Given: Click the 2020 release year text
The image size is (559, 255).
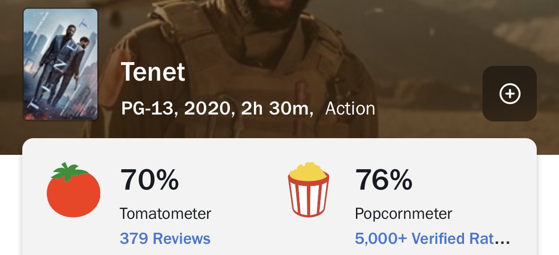Looking at the screenshot, I should pyautogui.click(x=205, y=109).
